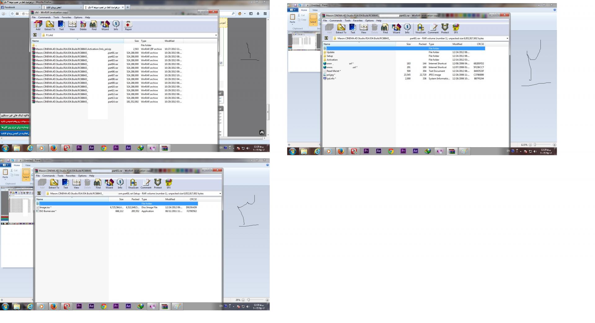Click the Test icon in c4d WinRAR window

(61, 25)
